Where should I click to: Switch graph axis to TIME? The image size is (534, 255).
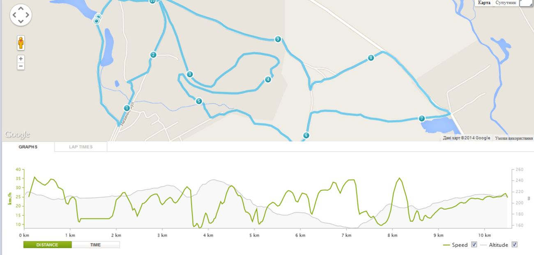(x=95, y=245)
